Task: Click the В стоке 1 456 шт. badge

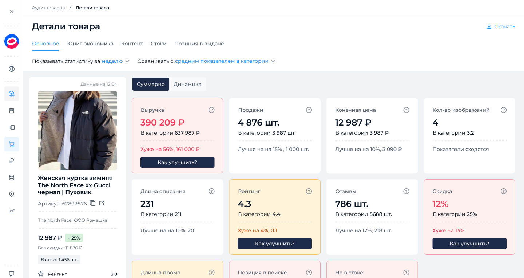Action: click(59, 260)
